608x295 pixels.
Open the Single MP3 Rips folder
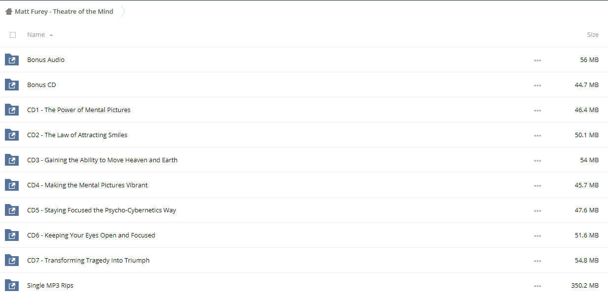tap(50, 285)
